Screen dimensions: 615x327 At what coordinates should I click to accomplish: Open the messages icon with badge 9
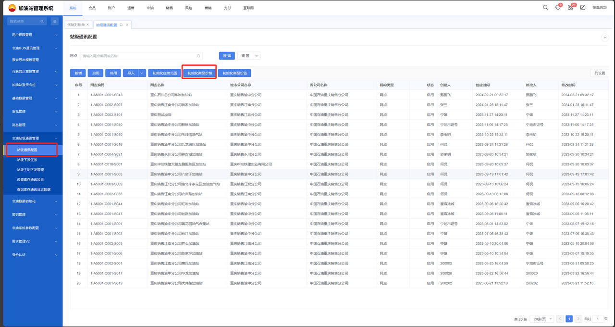(x=558, y=8)
